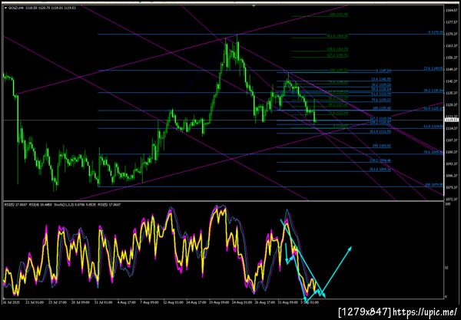Click the 23 Jul 17:00 time label

(58, 302)
